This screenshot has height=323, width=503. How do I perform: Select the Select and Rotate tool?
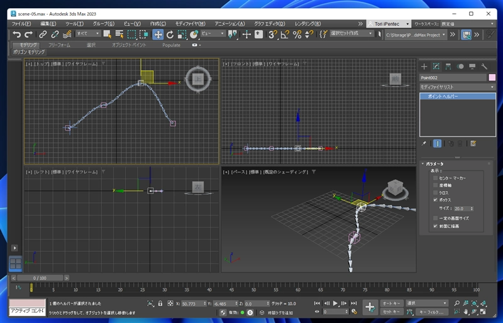click(x=170, y=35)
